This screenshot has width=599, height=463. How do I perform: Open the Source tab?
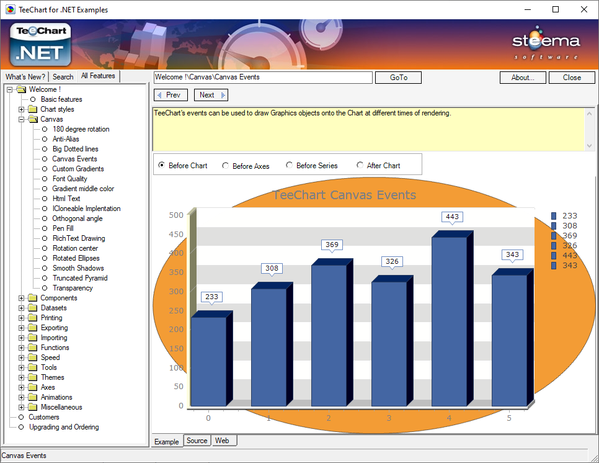(197, 441)
